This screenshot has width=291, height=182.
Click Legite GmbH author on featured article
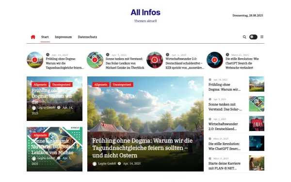click(x=107, y=164)
